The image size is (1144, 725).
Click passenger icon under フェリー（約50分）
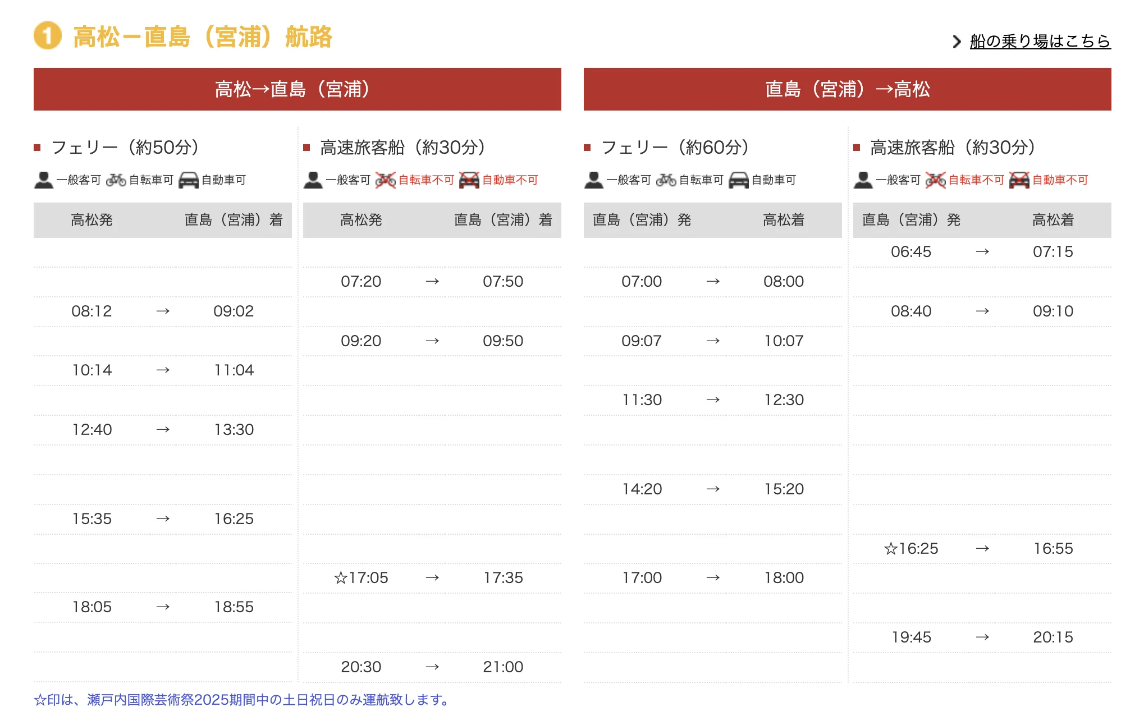coord(44,180)
